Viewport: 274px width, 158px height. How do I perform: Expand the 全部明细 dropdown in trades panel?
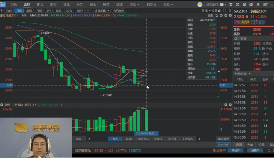tap(242, 74)
